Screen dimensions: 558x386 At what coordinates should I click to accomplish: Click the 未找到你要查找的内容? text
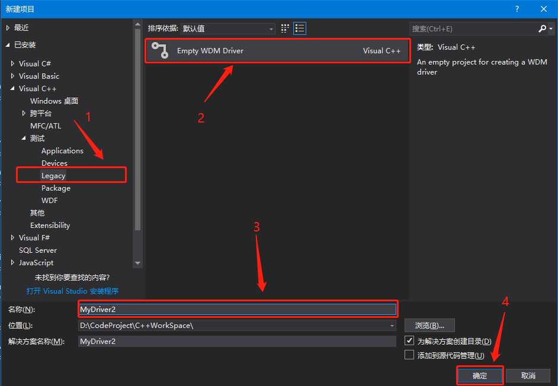pos(72,277)
